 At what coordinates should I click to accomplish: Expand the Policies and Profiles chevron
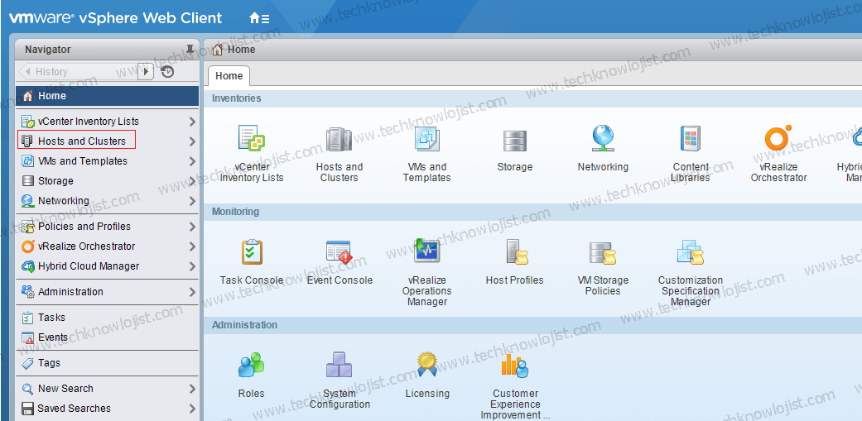click(x=192, y=226)
